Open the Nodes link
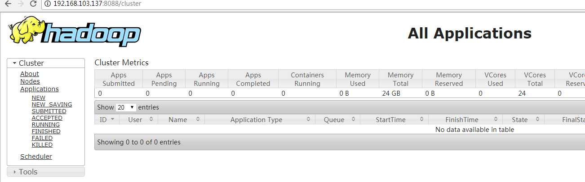The image size is (585, 182). (x=30, y=81)
